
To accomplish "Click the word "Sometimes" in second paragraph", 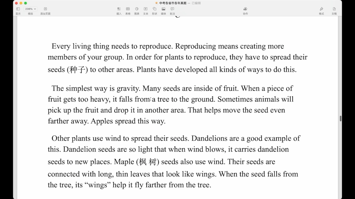I will tap(235, 99).
